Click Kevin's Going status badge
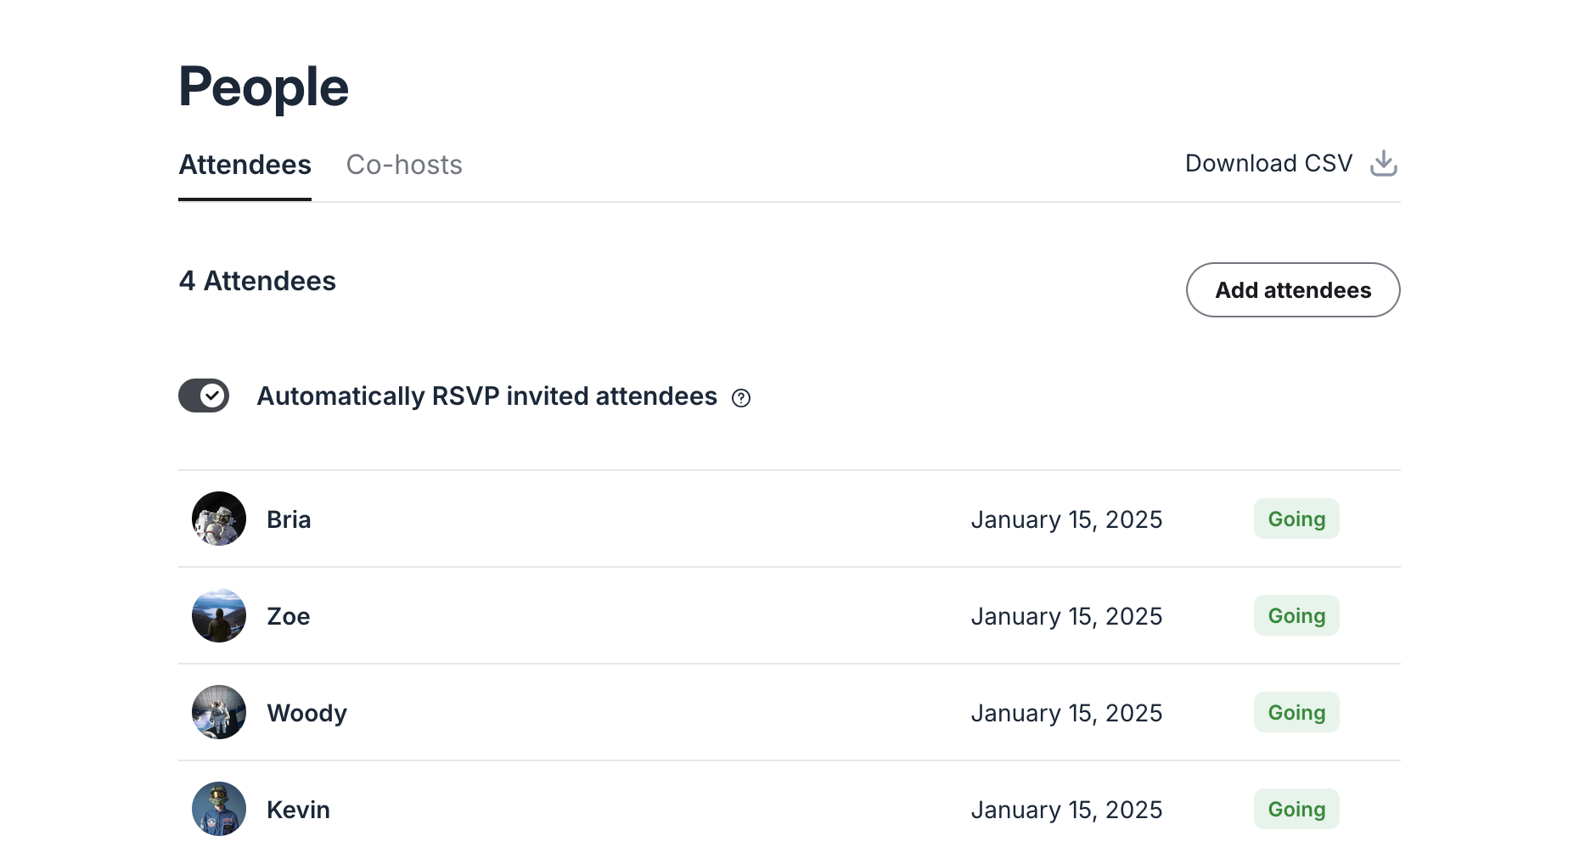1574x847 pixels. [1296, 809]
